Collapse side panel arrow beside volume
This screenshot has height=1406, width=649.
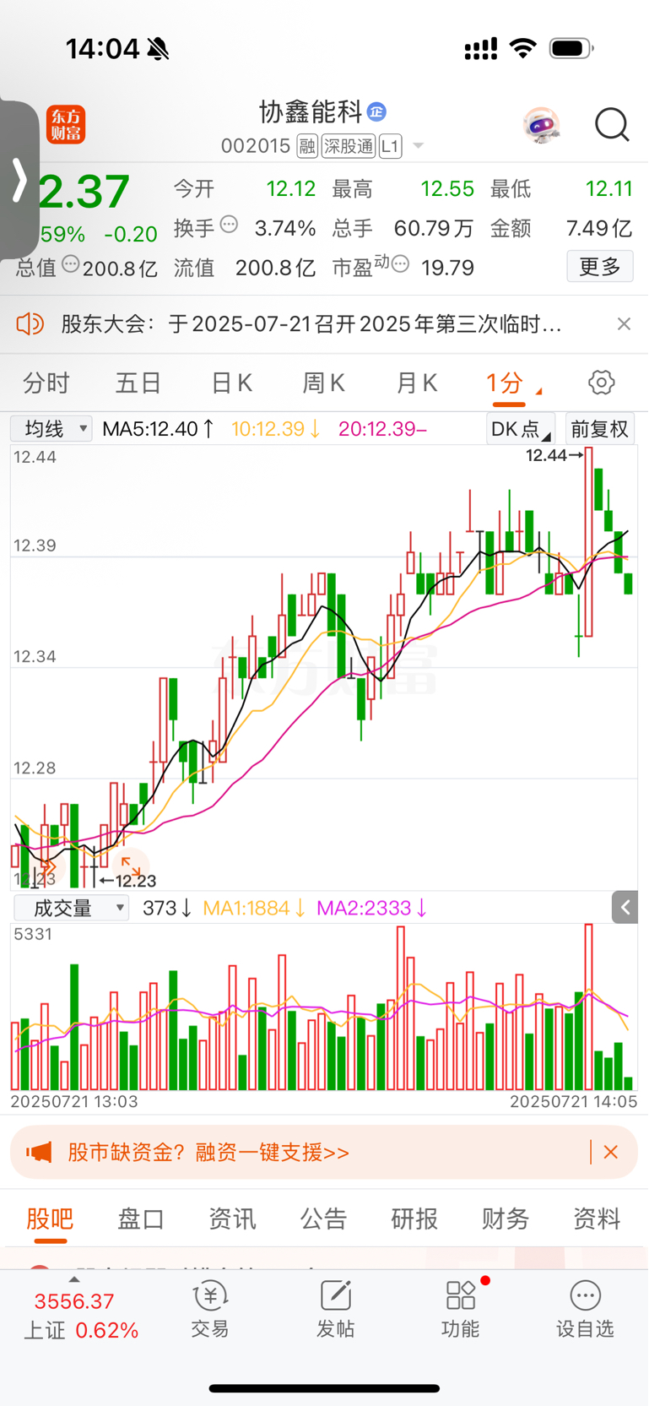coord(625,908)
